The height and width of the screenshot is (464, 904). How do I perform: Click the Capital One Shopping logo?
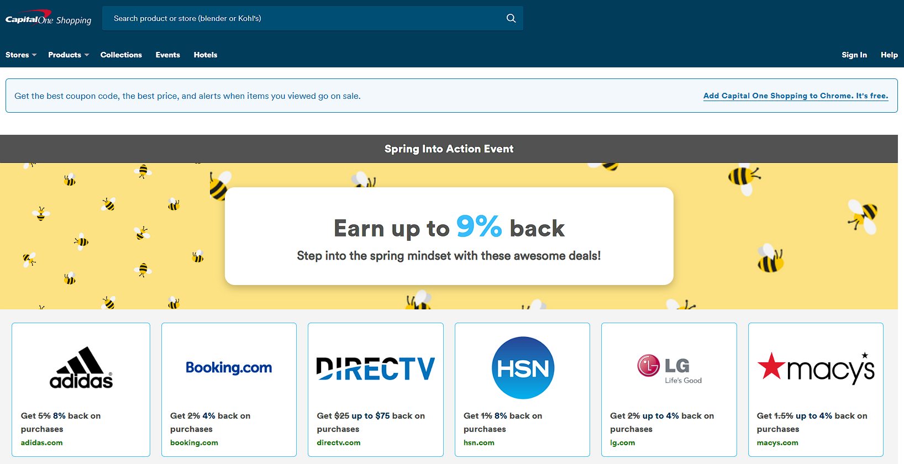48,18
